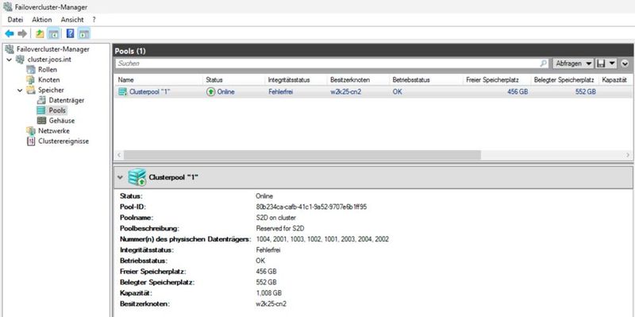Viewport: 635px width, 317px height.
Task: Open the save query dropdown arrow
Action: [x=612, y=64]
